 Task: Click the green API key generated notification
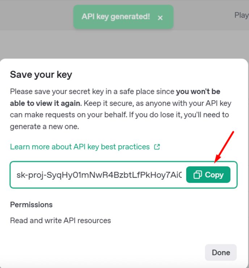tap(123, 17)
